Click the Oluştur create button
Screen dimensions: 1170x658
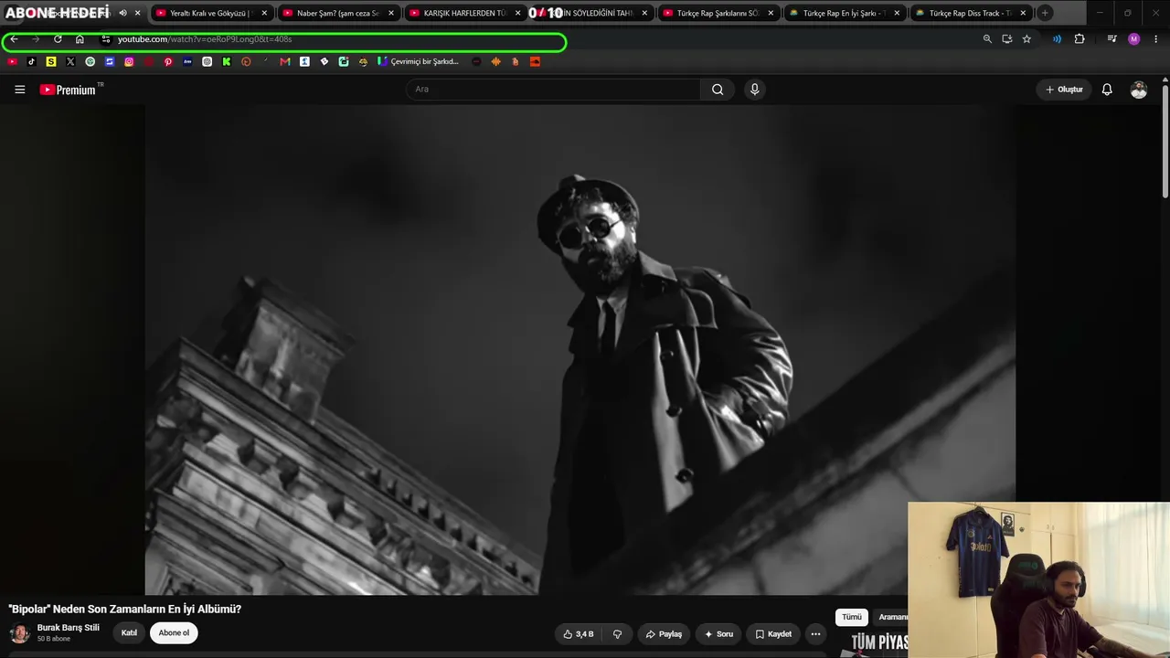[x=1064, y=90]
